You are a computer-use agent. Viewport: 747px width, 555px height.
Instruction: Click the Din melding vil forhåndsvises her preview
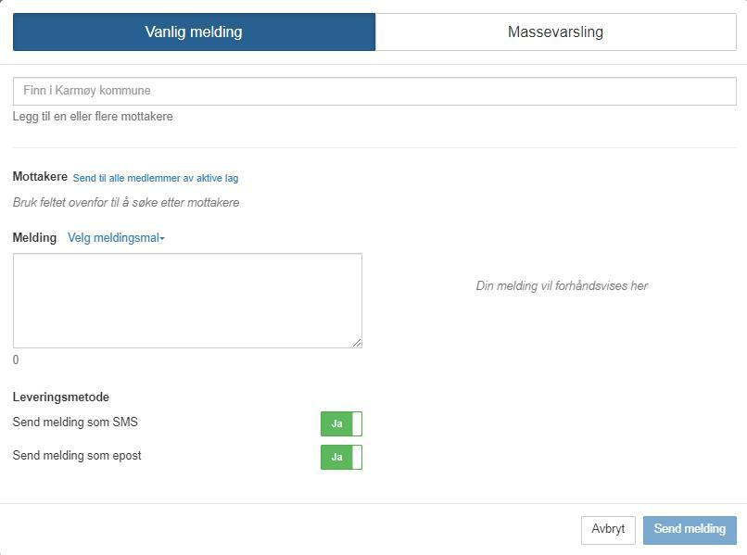coord(562,285)
